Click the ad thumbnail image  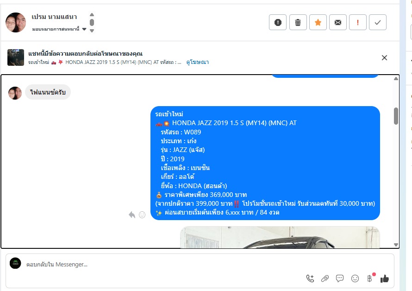point(15,57)
